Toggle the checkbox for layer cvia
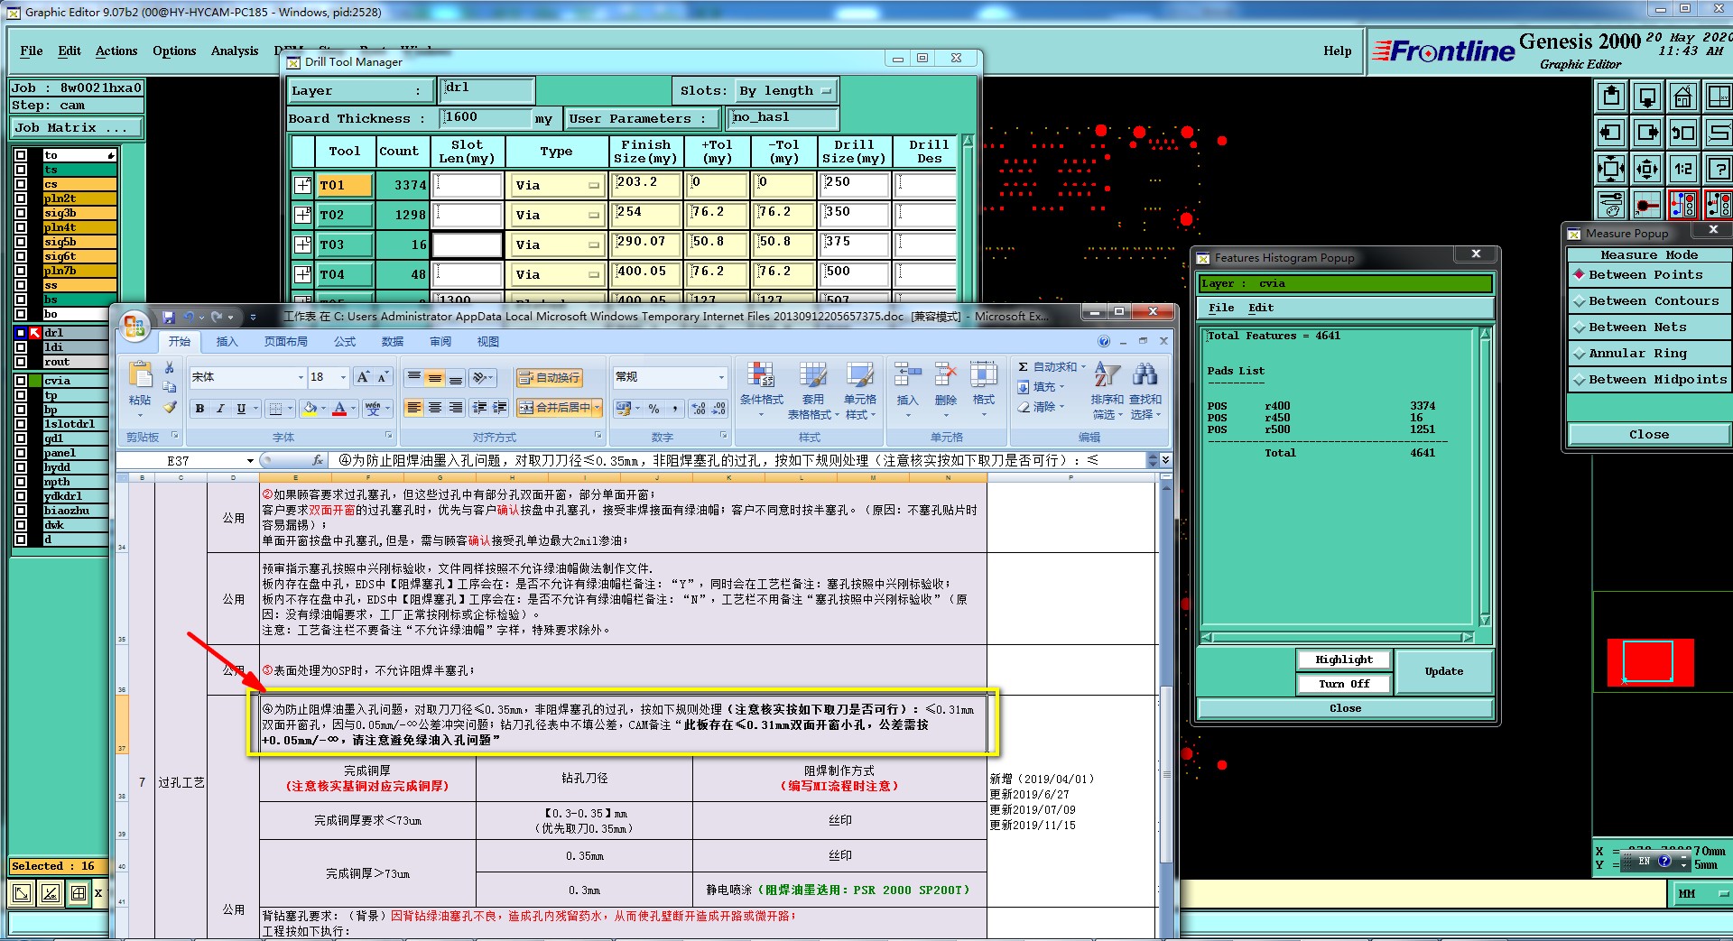Screen dimensions: 1733x941 21,381
